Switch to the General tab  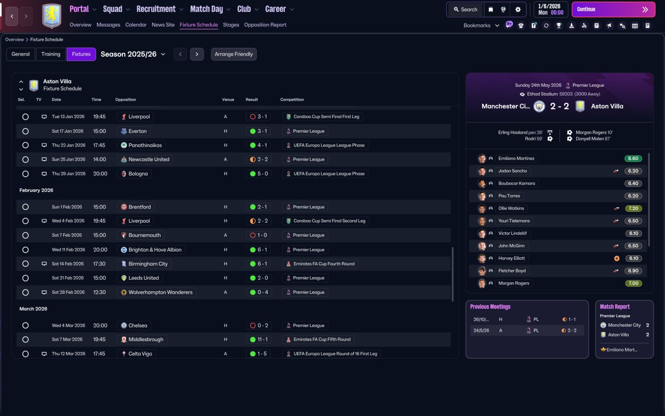tap(21, 54)
